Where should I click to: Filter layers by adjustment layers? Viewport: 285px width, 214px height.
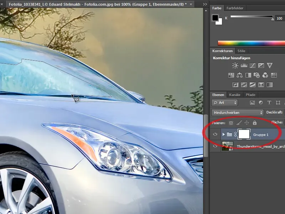261,103
